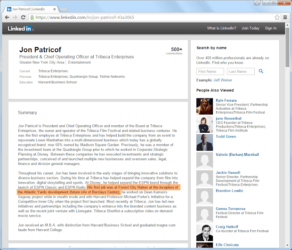Click Quadrangle Group in the Previous row
Viewport: 292px width, 250px height.
(x=84, y=77)
